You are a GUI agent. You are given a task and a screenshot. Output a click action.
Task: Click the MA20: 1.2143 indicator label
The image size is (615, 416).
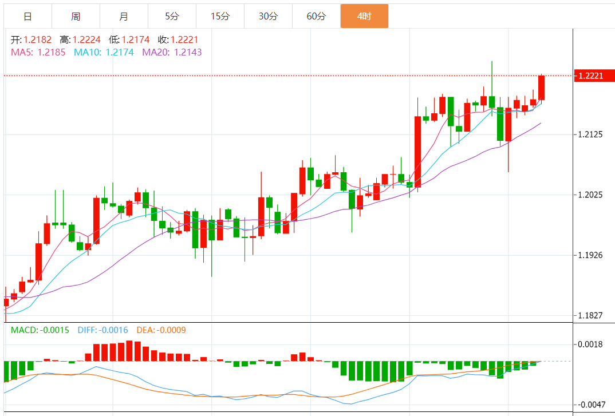[x=172, y=52]
